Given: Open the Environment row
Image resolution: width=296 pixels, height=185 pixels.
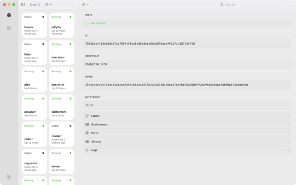Looking at the screenshot, I should click(x=187, y=124).
